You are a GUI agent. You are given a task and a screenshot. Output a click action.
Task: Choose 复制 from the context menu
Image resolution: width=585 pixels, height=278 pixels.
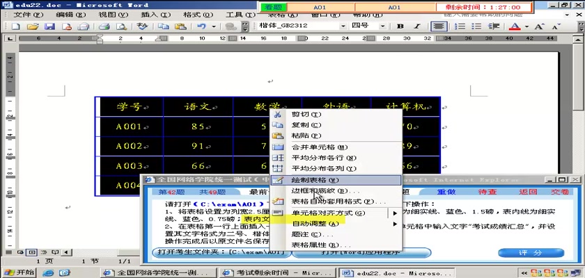(x=336, y=125)
